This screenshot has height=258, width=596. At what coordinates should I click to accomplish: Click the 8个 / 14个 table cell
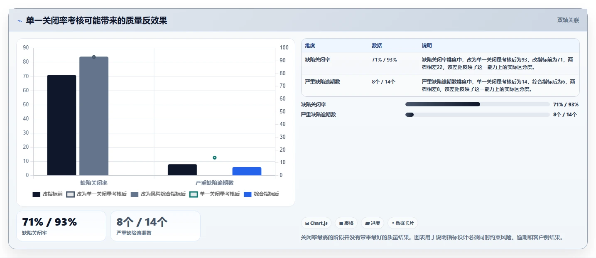tap(383, 82)
